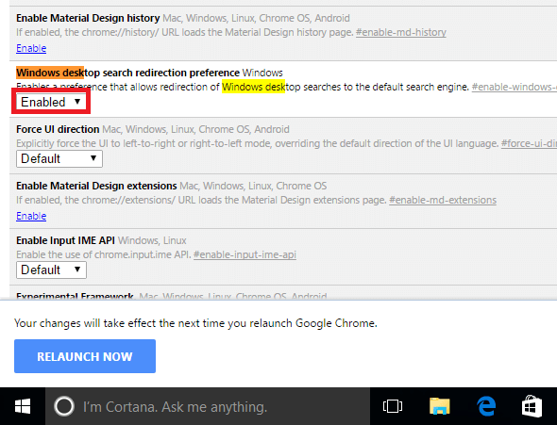557x425 pixels.
Task: Enable the Material Design history flag
Action: click(x=31, y=48)
